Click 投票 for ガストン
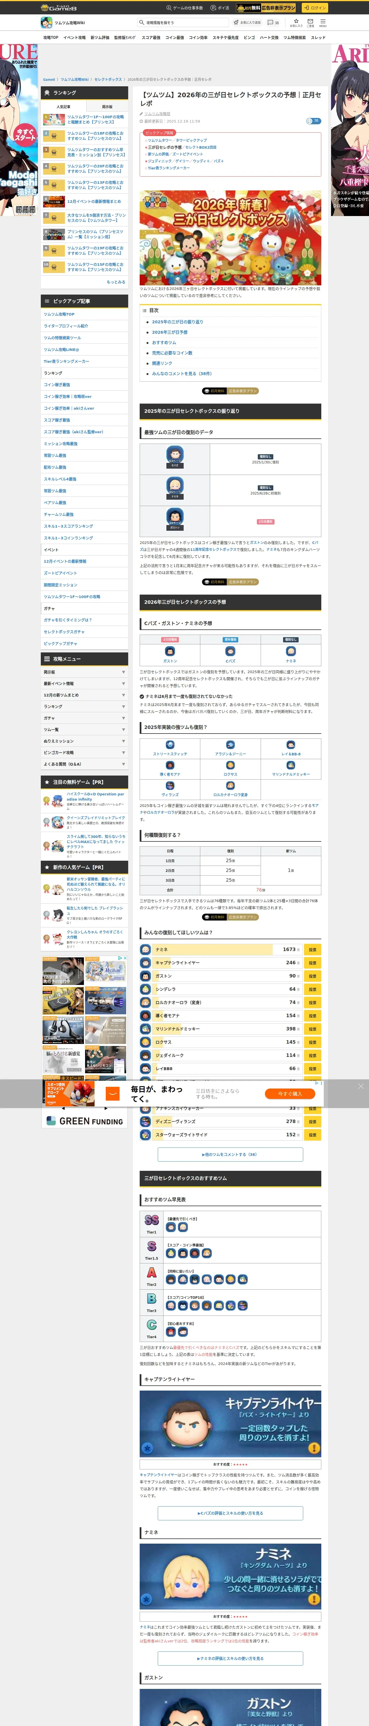Image resolution: width=369 pixels, height=1726 pixels. [312, 976]
